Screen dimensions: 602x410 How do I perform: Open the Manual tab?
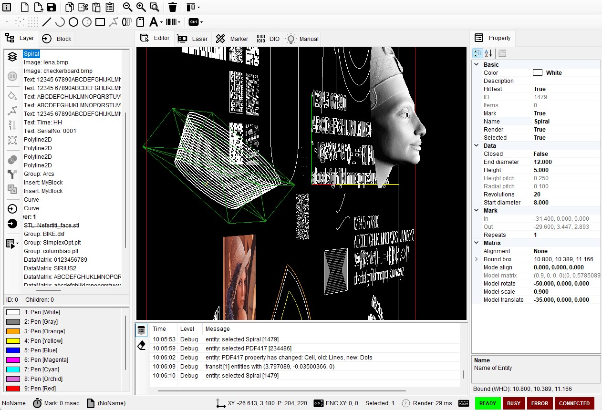(302, 39)
